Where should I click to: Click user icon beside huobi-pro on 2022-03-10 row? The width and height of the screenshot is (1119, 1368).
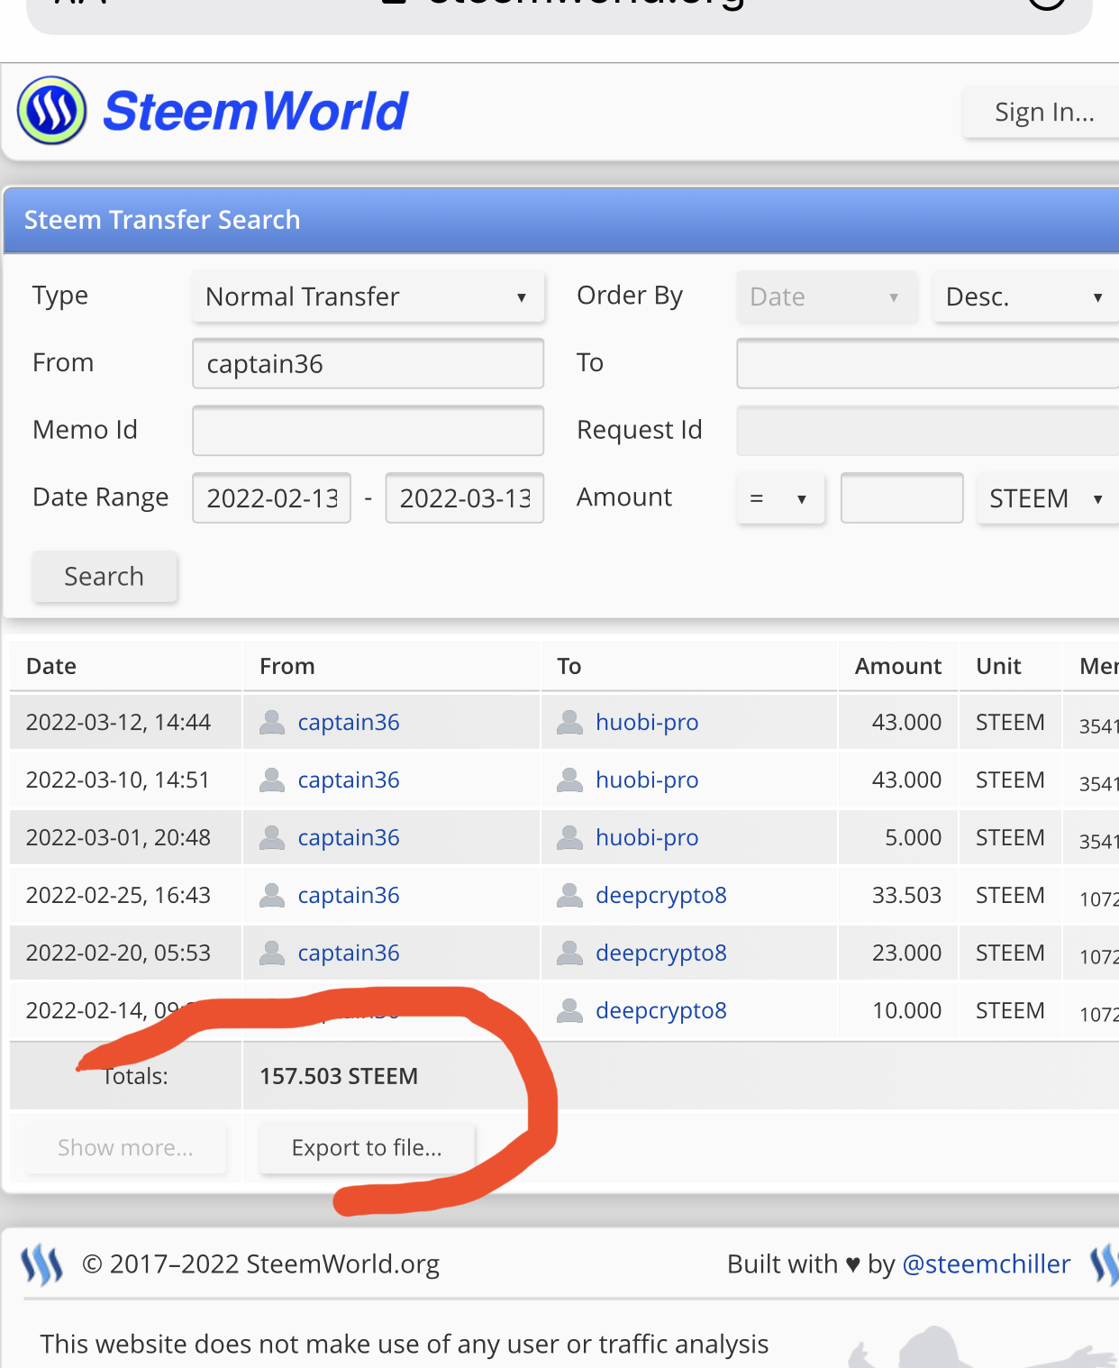pyautogui.click(x=569, y=780)
